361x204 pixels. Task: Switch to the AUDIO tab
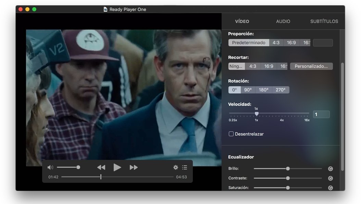coord(283,21)
